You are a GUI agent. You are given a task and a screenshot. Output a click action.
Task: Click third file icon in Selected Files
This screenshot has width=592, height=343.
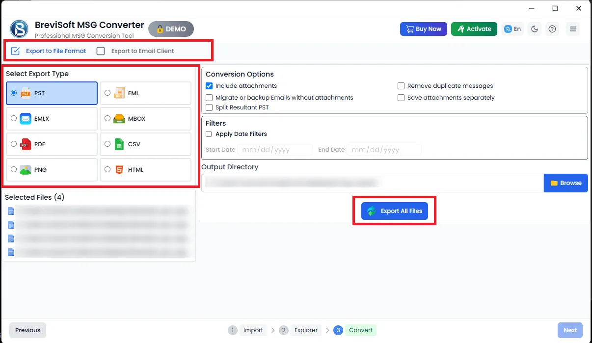point(11,238)
